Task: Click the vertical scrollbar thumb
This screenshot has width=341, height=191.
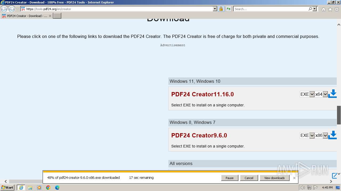Action: pyautogui.click(x=339, y=115)
